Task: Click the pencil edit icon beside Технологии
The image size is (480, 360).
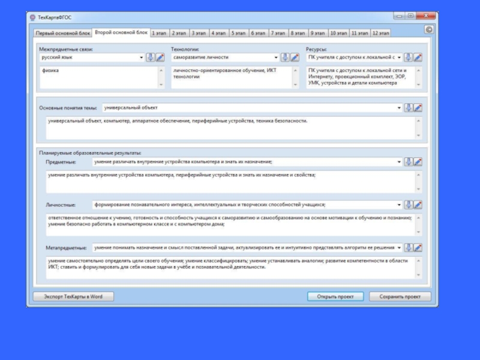Action: pos(295,58)
